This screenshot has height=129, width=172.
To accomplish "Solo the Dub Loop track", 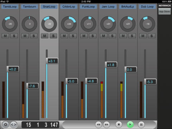I will pyautogui.click(x=152, y=36).
